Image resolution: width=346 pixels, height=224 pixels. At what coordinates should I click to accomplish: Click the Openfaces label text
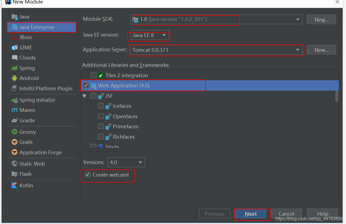coord(125,116)
